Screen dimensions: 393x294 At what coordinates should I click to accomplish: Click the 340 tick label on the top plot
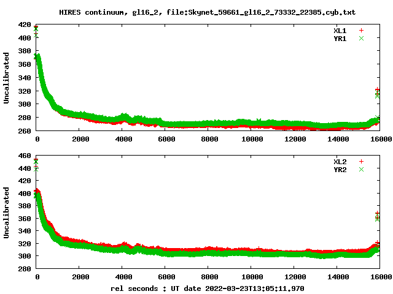point(25,78)
